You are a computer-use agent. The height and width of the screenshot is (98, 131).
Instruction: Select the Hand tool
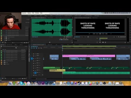point(29,60)
